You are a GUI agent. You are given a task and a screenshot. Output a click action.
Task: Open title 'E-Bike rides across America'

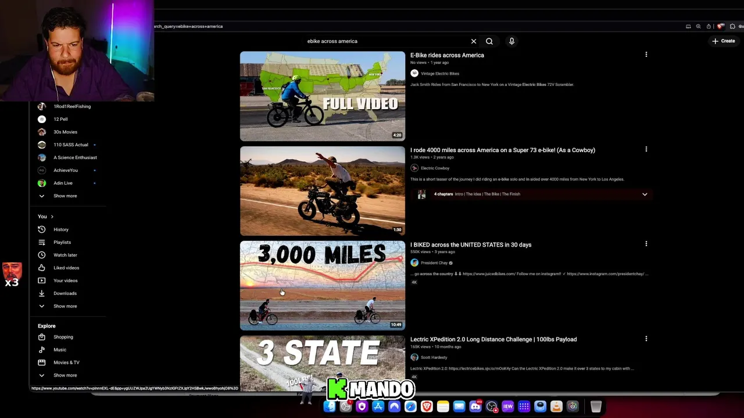447,55
